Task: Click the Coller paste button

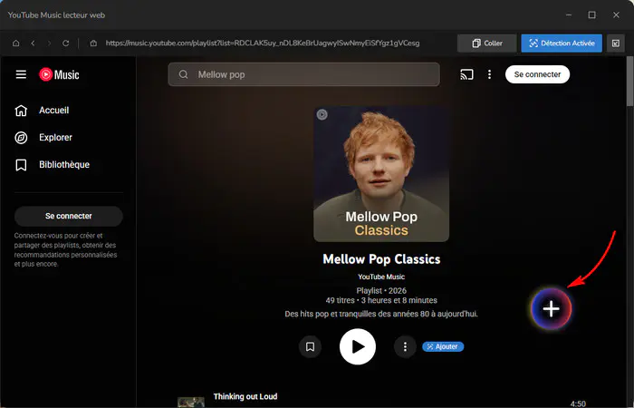Action: click(487, 44)
